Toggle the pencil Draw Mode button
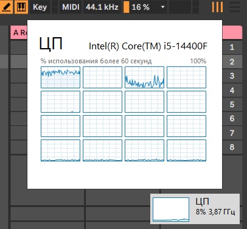This screenshot has height=229, width=247. click(6, 7)
